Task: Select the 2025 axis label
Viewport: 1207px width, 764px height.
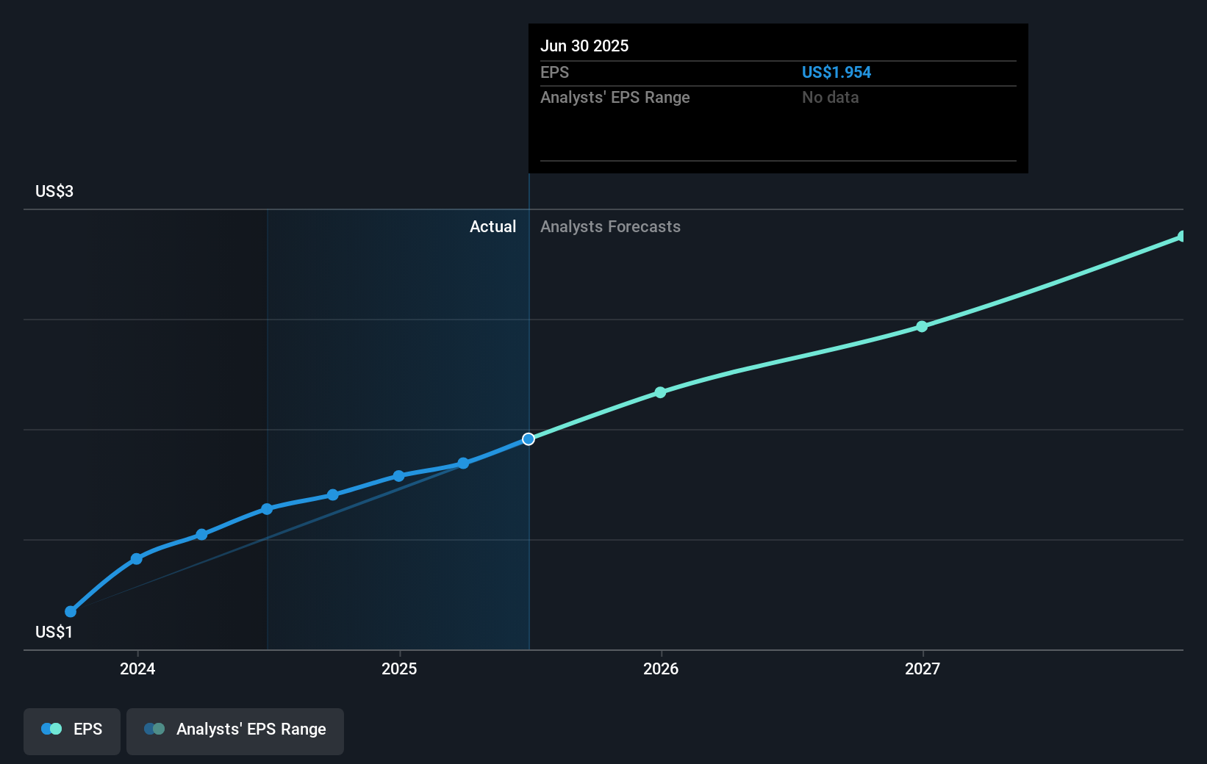Action: point(398,669)
